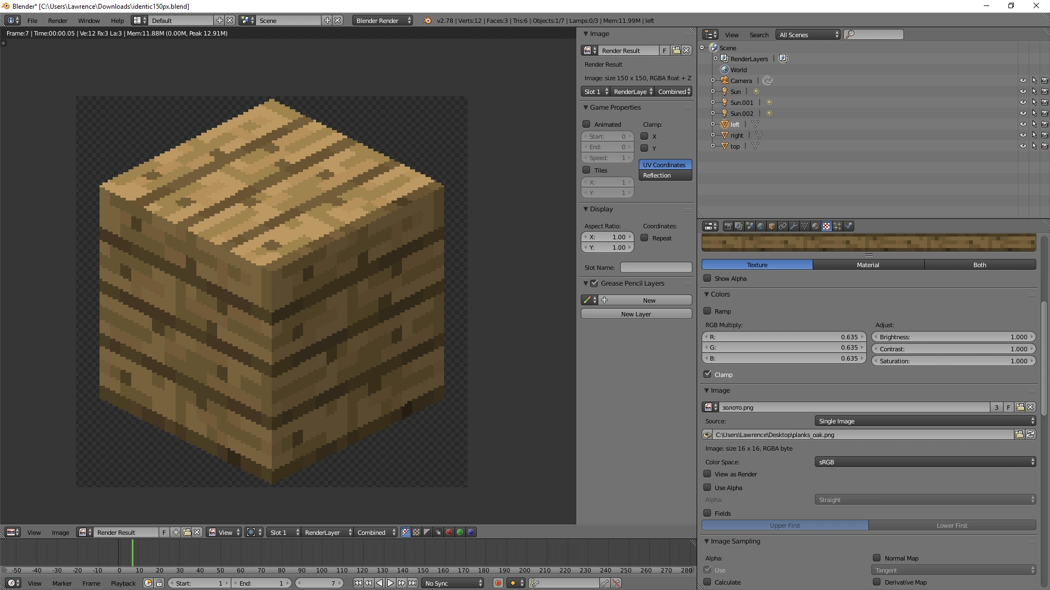
Task: Switch preview to Material tab
Action: 868,265
